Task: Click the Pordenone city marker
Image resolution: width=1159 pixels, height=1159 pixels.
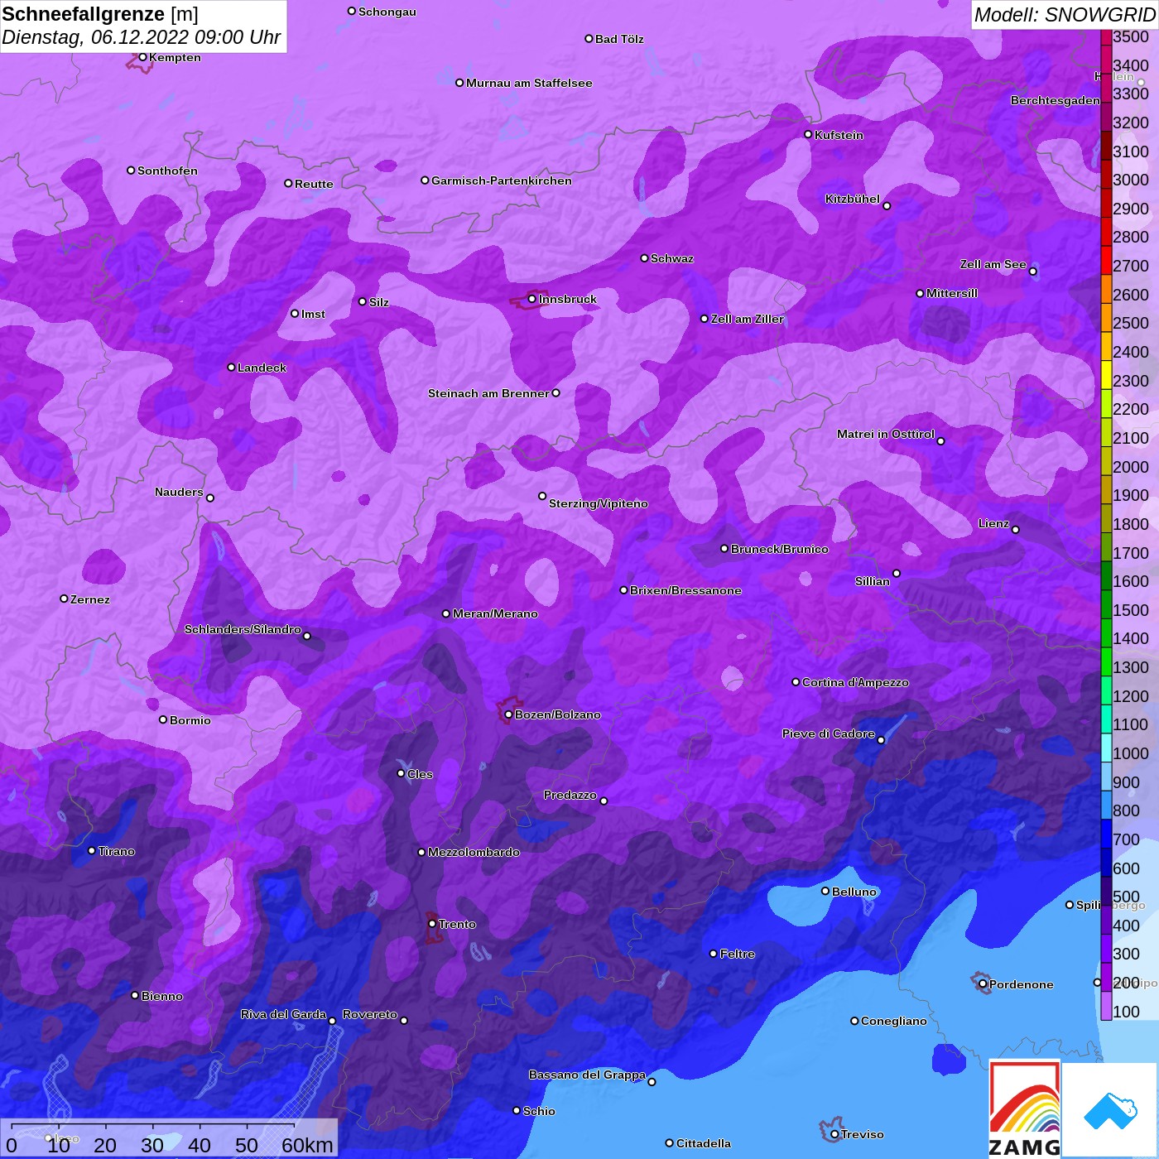Action: click(x=983, y=983)
